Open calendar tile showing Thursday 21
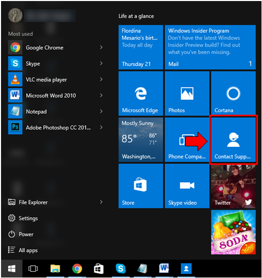 point(141,47)
